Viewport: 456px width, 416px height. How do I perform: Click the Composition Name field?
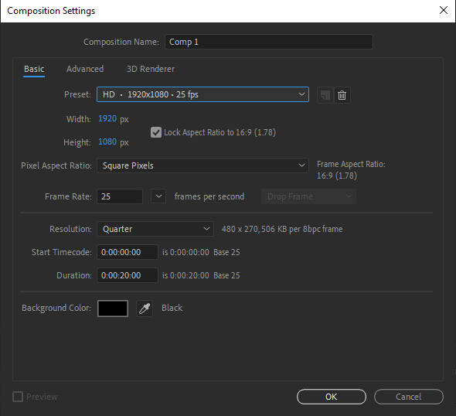coord(269,42)
